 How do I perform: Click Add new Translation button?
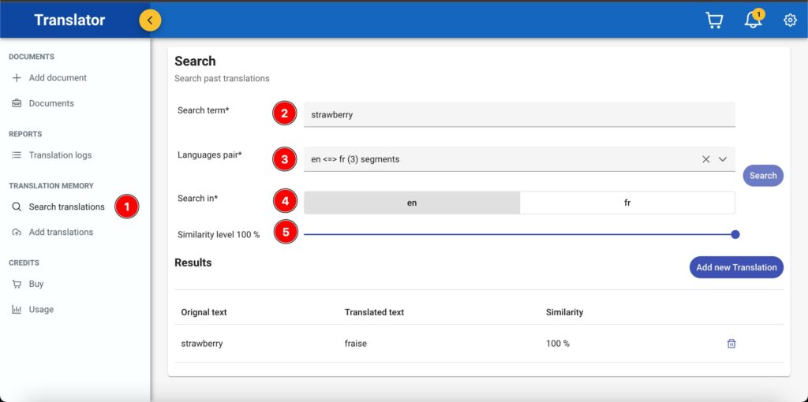[x=736, y=267]
